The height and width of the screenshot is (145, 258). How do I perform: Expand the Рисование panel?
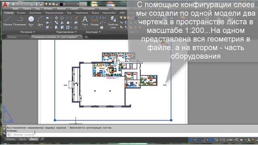[x=28, y=32]
